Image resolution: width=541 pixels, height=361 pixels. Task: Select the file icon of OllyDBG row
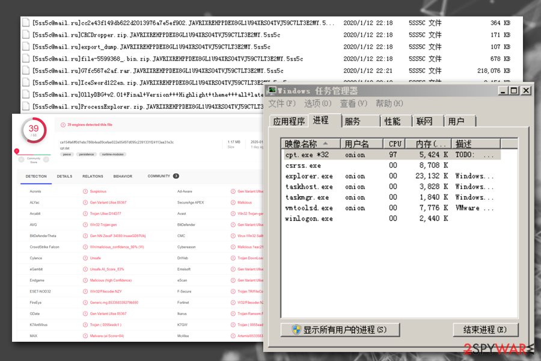[26, 94]
